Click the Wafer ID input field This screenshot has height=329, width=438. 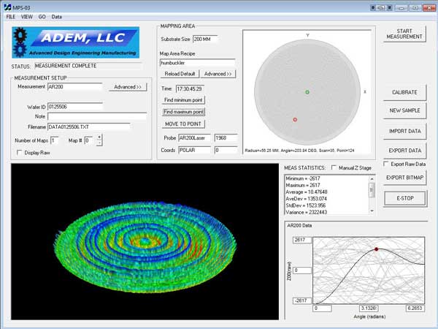pos(75,107)
